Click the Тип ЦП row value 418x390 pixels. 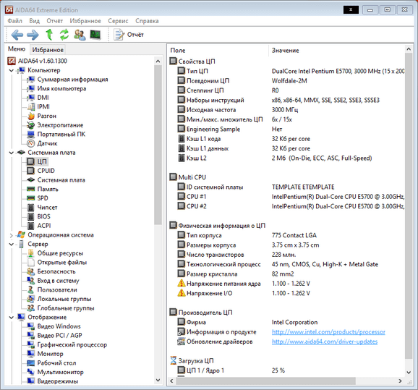338,71
